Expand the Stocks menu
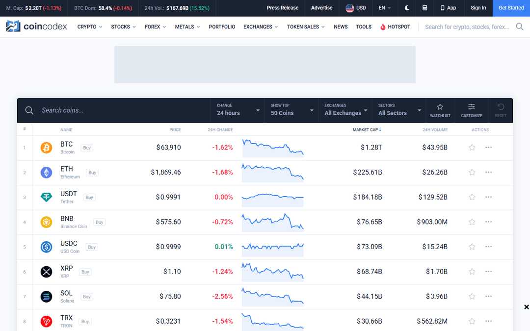The width and height of the screenshot is (530, 331). point(123,26)
